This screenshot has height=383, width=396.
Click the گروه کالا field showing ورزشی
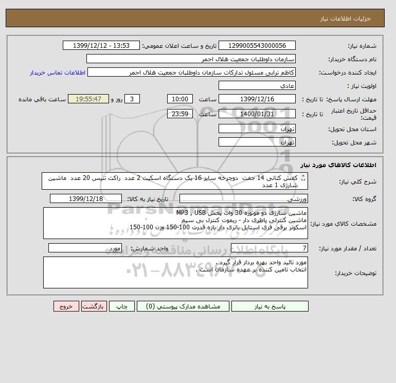(243, 198)
